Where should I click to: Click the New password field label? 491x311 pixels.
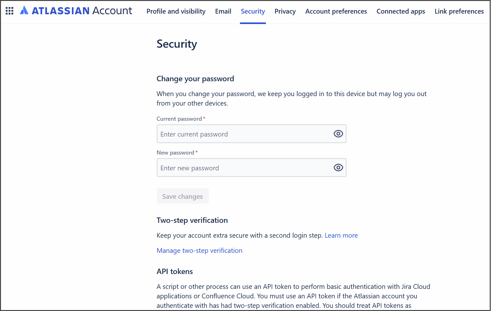[175, 153]
